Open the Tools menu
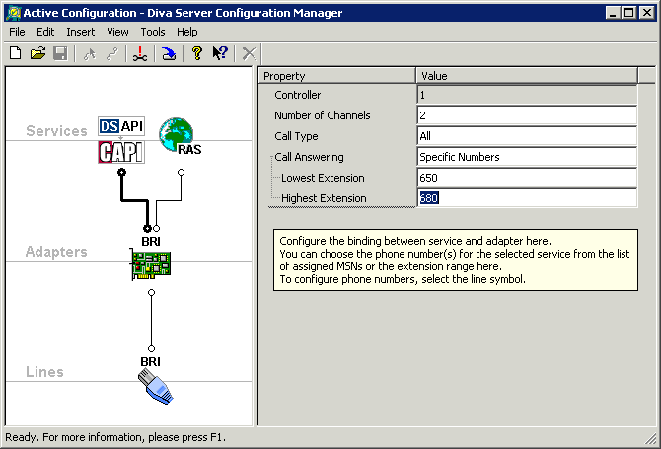This screenshot has height=449, width=661. [x=153, y=32]
